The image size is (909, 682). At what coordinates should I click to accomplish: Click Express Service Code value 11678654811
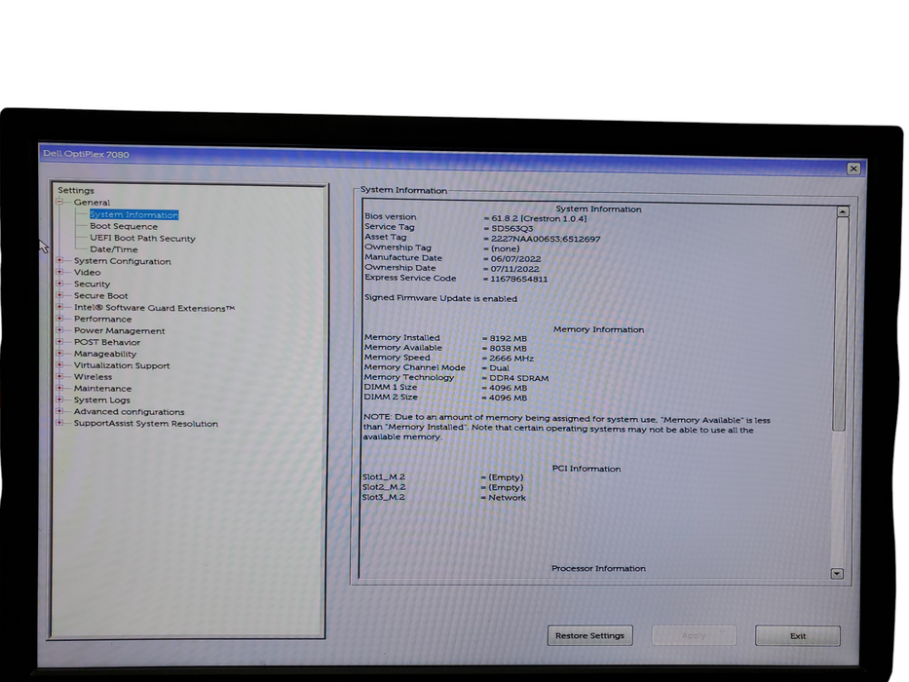pos(519,279)
